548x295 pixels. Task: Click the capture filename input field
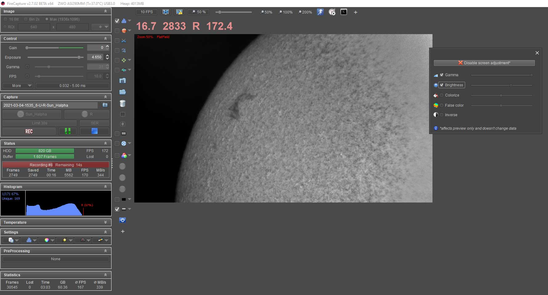(x=50, y=105)
